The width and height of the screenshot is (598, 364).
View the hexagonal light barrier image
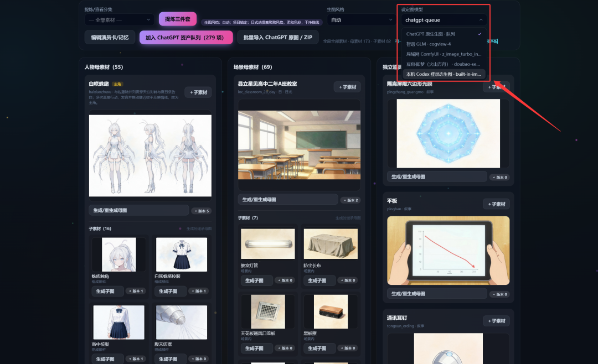click(448, 133)
